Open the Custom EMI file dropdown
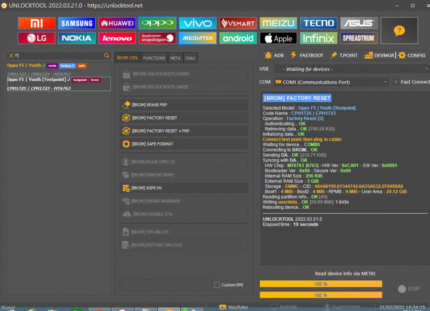430x311 pixels. [x=165, y=285]
